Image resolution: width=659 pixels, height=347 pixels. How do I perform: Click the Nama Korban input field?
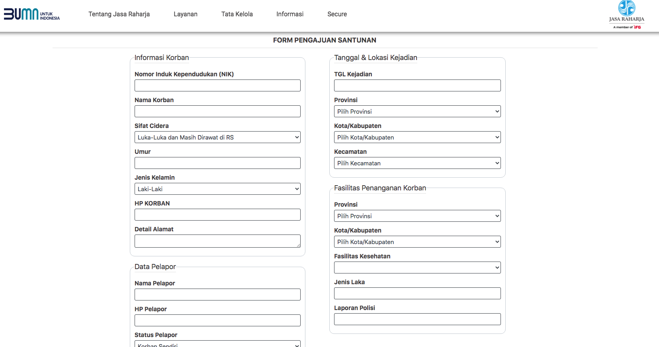pyautogui.click(x=217, y=111)
